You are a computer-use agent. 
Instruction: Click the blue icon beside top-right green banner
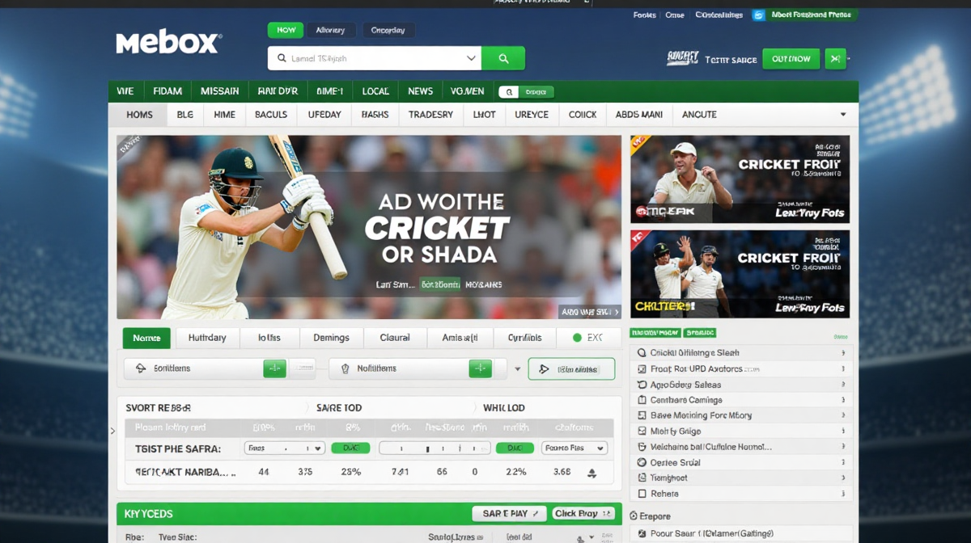[758, 15]
